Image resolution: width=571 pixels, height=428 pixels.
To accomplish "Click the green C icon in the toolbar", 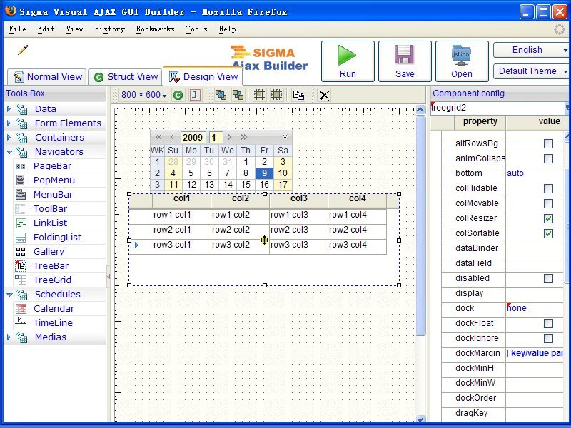I will pyautogui.click(x=176, y=95).
